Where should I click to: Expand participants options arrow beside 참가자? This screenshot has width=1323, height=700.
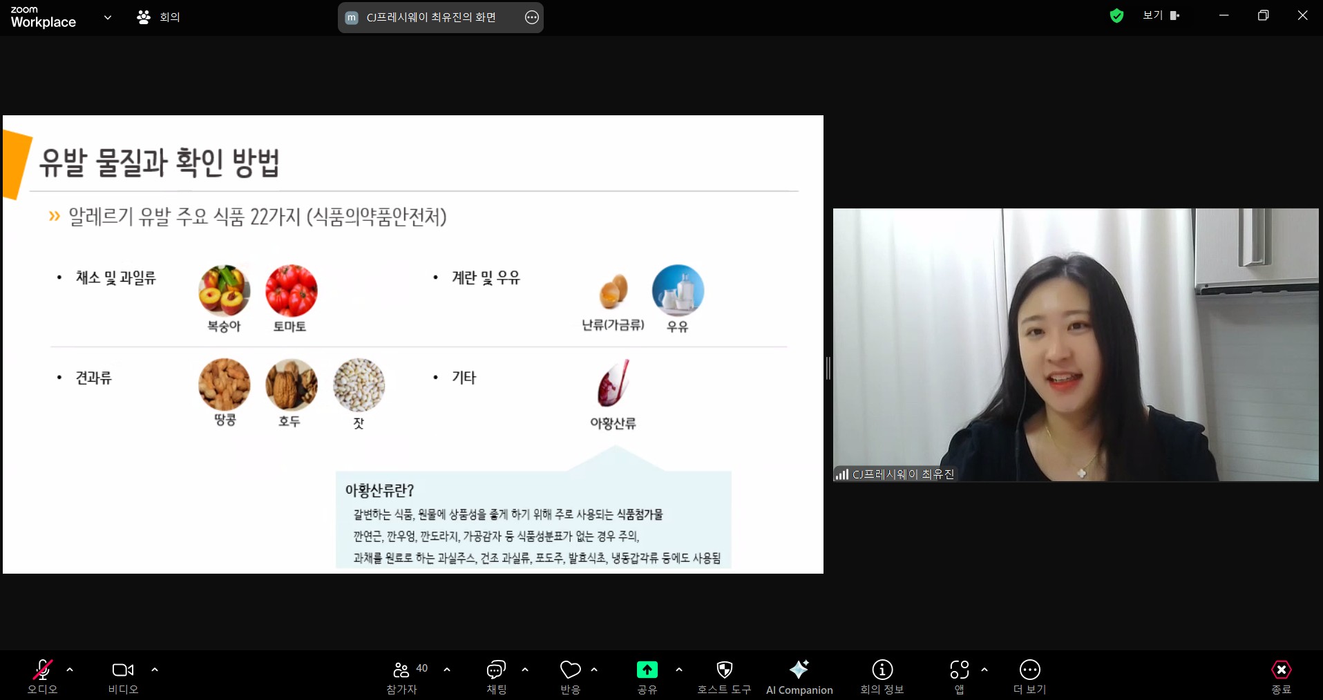click(x=447, y=670)
